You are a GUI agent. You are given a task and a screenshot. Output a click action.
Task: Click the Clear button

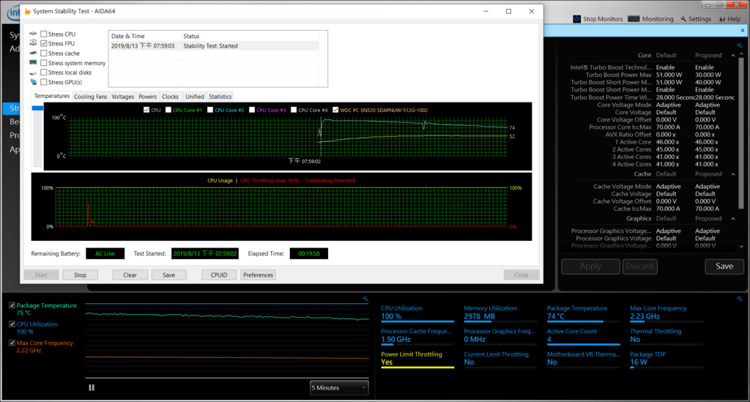click(x=130, y=275)
